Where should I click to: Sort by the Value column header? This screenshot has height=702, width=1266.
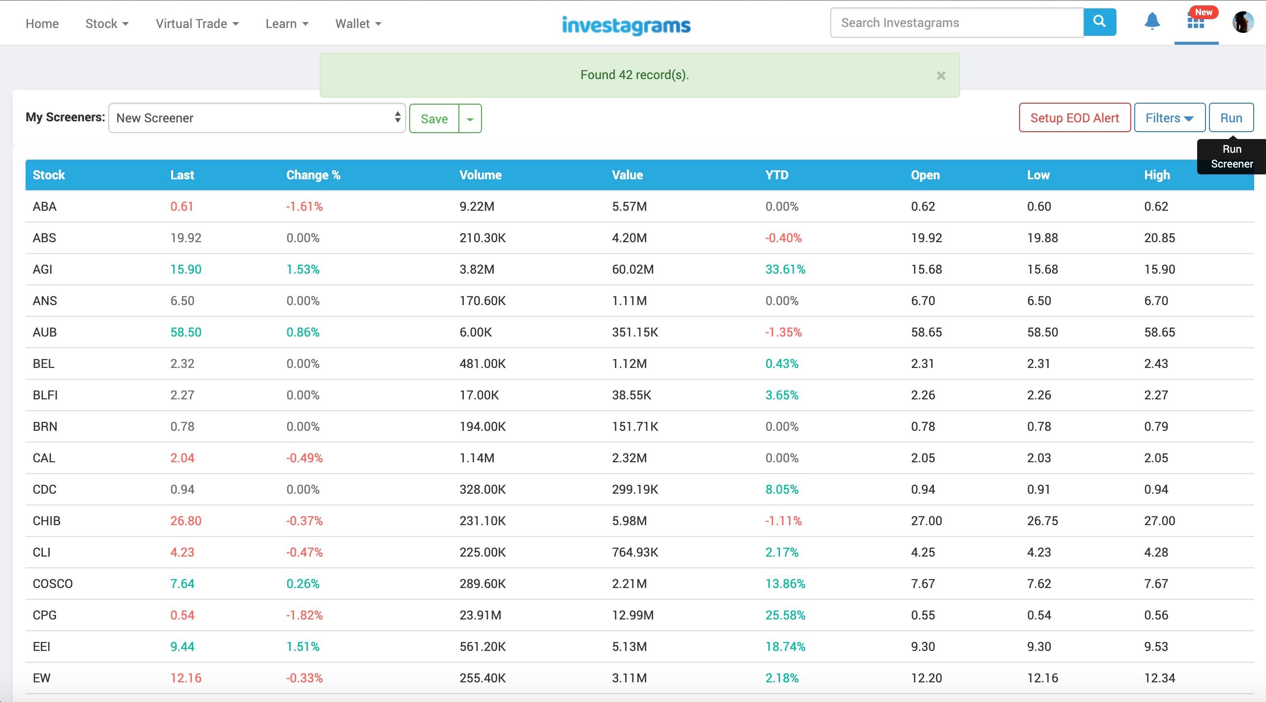click(627, 175)
